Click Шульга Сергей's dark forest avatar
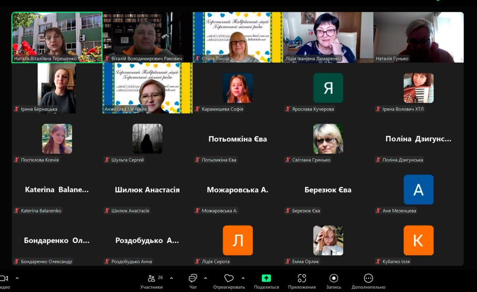This screenshot has width=477, height=292. (148, 139)
